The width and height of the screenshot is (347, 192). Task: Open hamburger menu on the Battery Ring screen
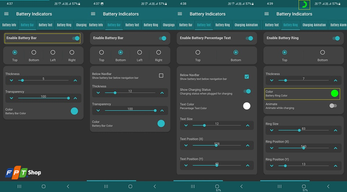click(266, 14)
